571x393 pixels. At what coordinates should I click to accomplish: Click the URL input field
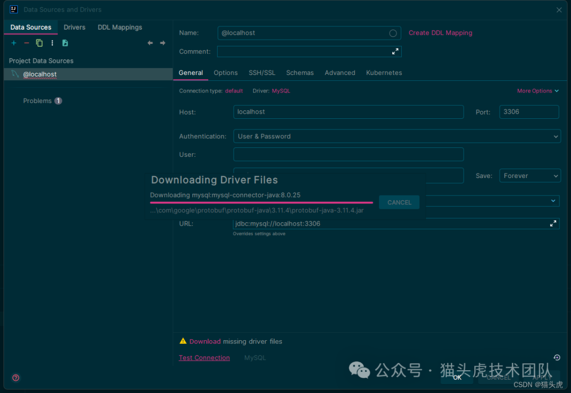[x=396, y=223]
